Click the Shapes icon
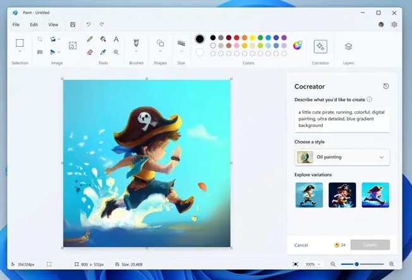412x280 pixels. (x=160, y=42)
